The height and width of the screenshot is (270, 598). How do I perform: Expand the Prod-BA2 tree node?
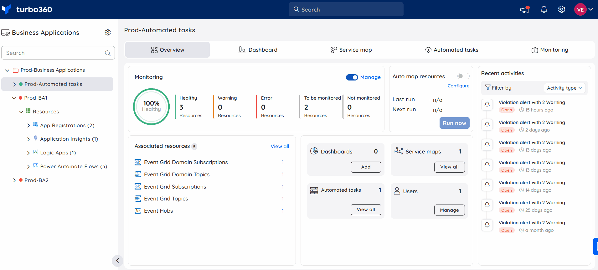pos(14,180)
